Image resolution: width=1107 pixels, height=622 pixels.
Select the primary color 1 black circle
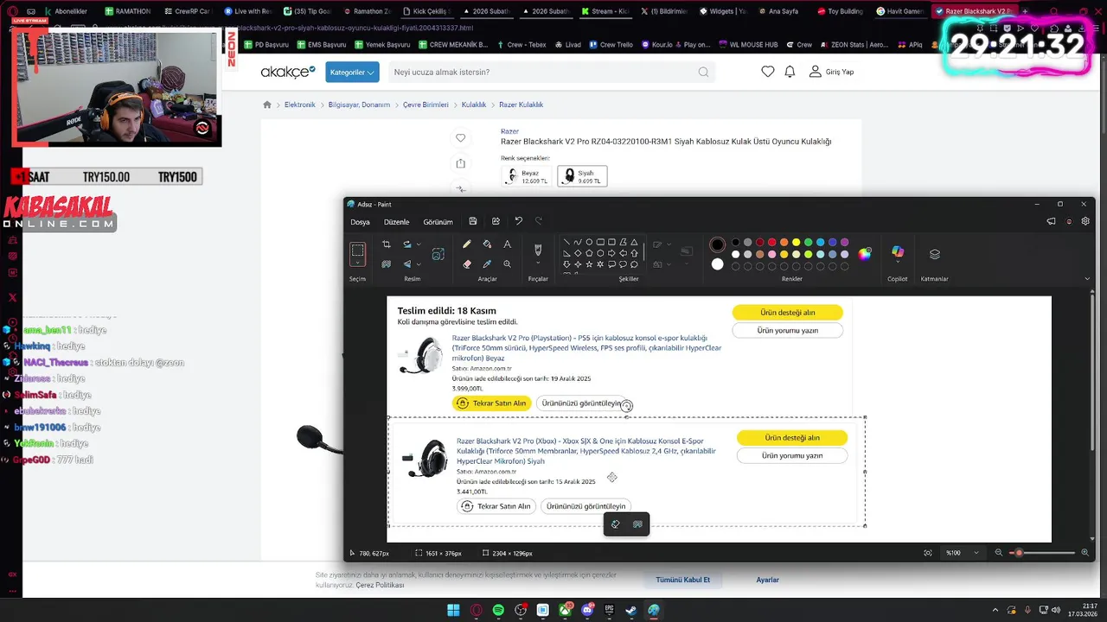click(717, 244)
